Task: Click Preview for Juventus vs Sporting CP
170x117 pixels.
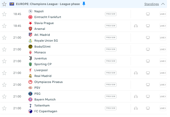Action: click(111, 61)
